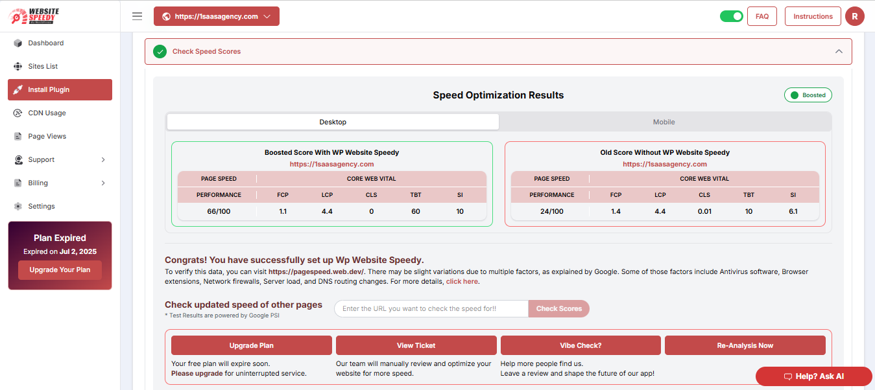
Task: Open the Help? Ask AI chat button
Action: (814, 377)
